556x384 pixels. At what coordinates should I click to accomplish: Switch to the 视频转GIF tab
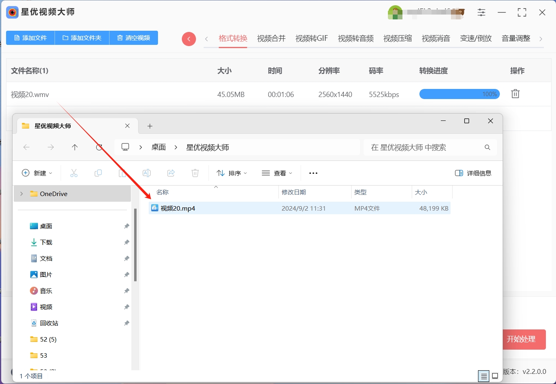(312, 38)
